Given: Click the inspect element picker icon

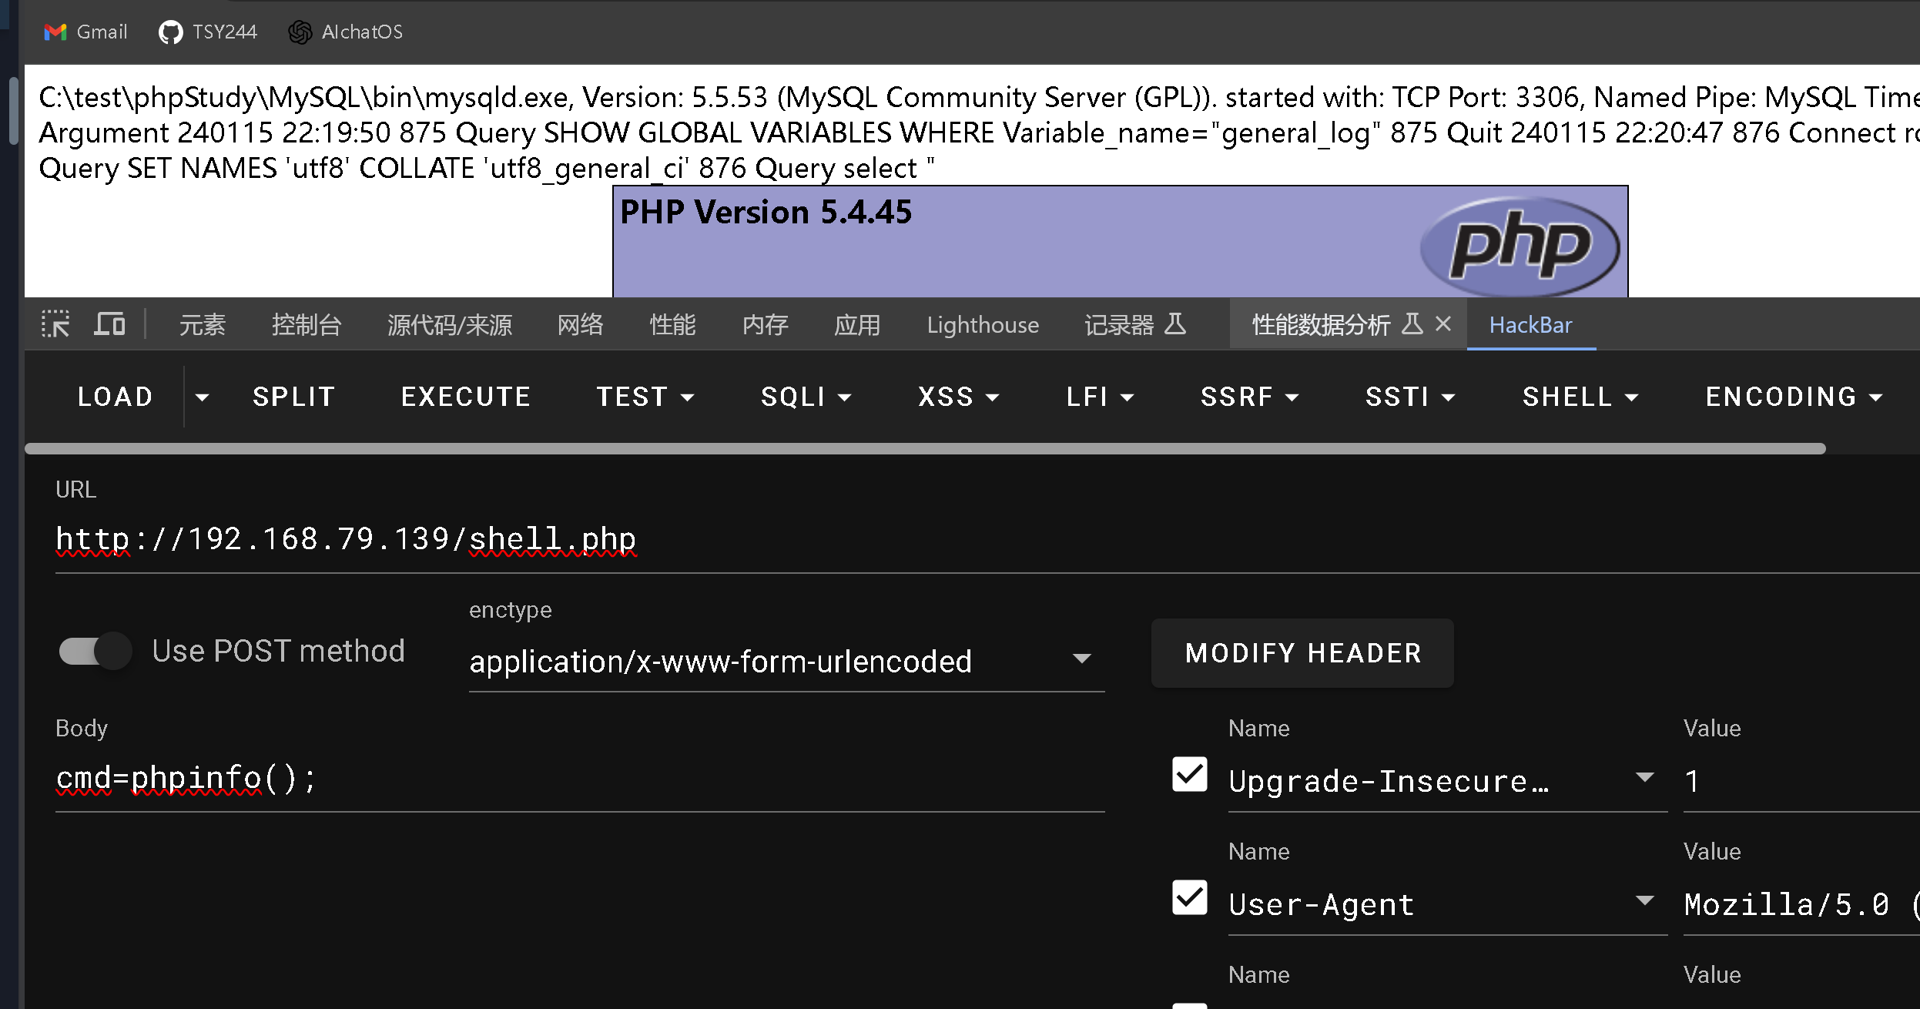Looking at the screenshot, I should click(x=55, y=324).
